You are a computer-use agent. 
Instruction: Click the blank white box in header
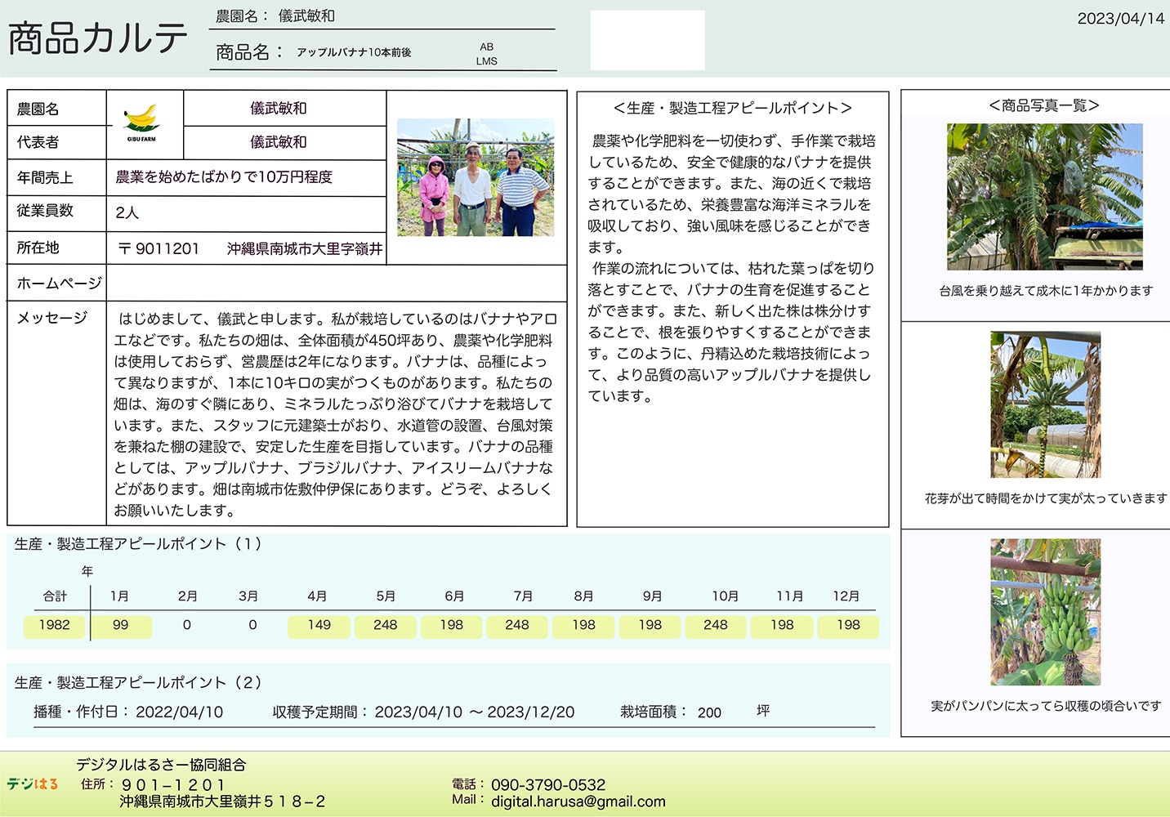tap(647, 40)
